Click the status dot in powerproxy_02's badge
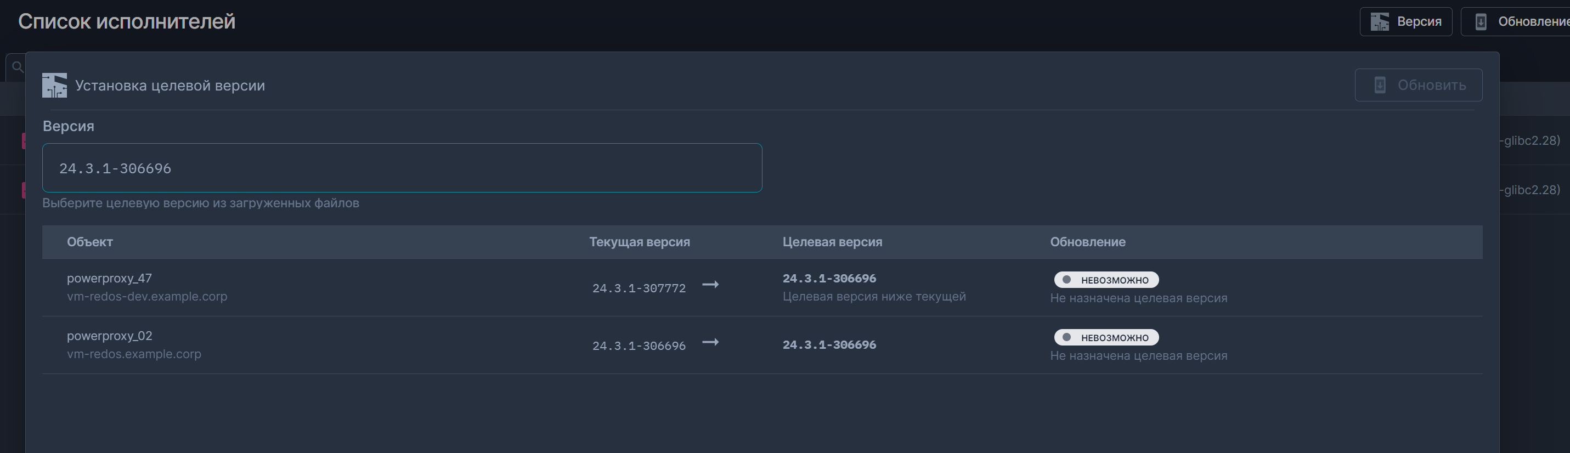This screenshot has height=453, width=1570. pos(1066,337)
